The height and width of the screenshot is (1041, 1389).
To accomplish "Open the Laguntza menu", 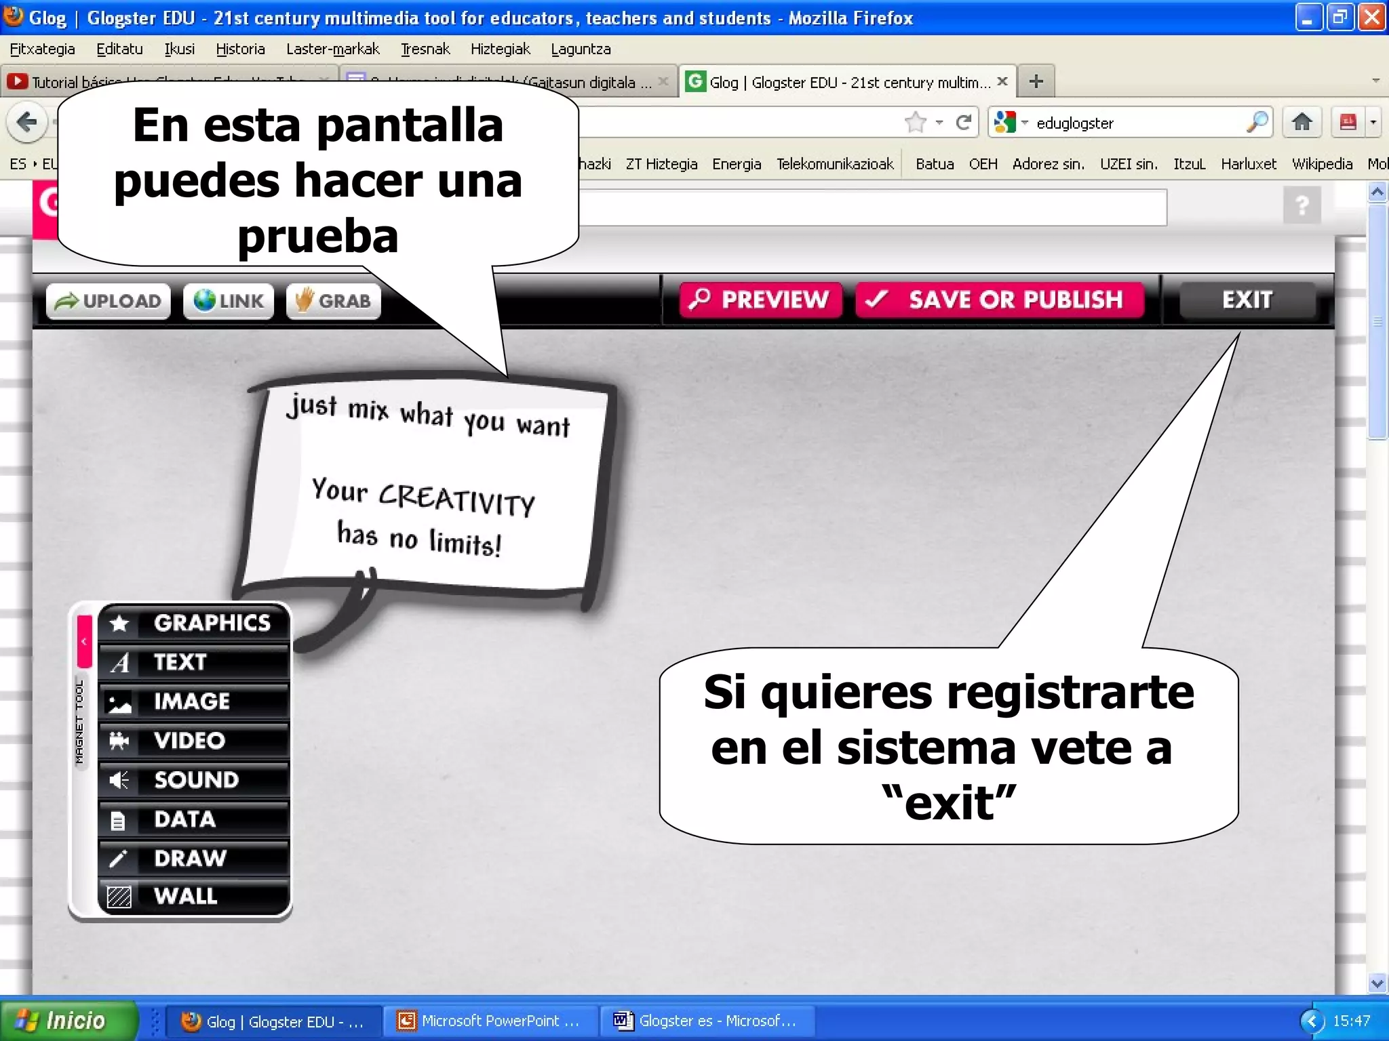I will (x=581, y=49).
